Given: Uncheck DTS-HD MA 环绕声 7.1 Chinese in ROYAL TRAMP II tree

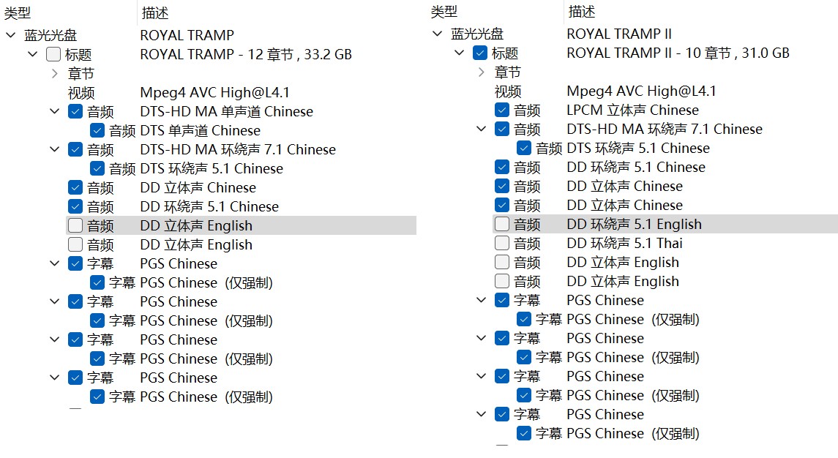Looking at the screenshot, I should pyautogui.click(x=502, y=129).
